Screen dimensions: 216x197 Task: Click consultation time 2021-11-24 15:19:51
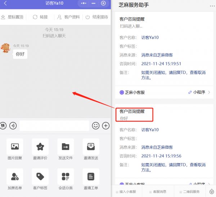[x=161, y=64]
